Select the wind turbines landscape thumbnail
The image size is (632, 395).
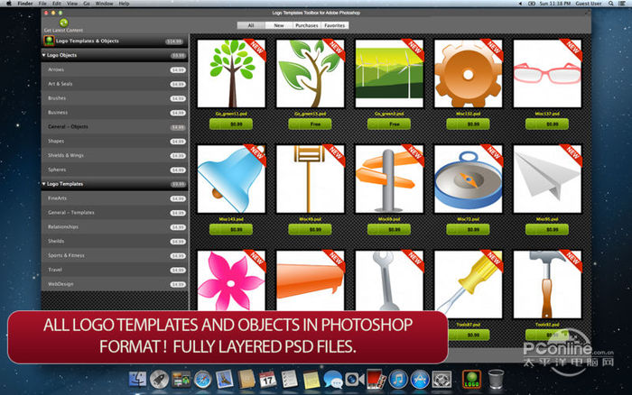[x=389, y=73]
